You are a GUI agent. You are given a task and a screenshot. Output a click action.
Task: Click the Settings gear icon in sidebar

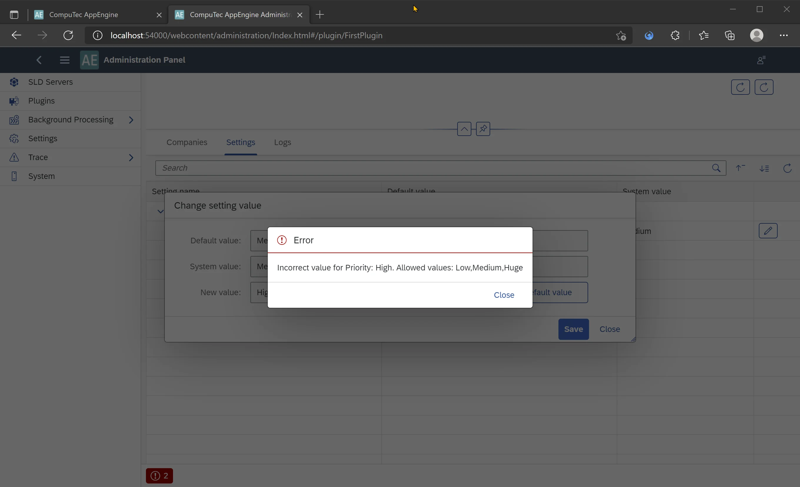(x=14, y=138)
